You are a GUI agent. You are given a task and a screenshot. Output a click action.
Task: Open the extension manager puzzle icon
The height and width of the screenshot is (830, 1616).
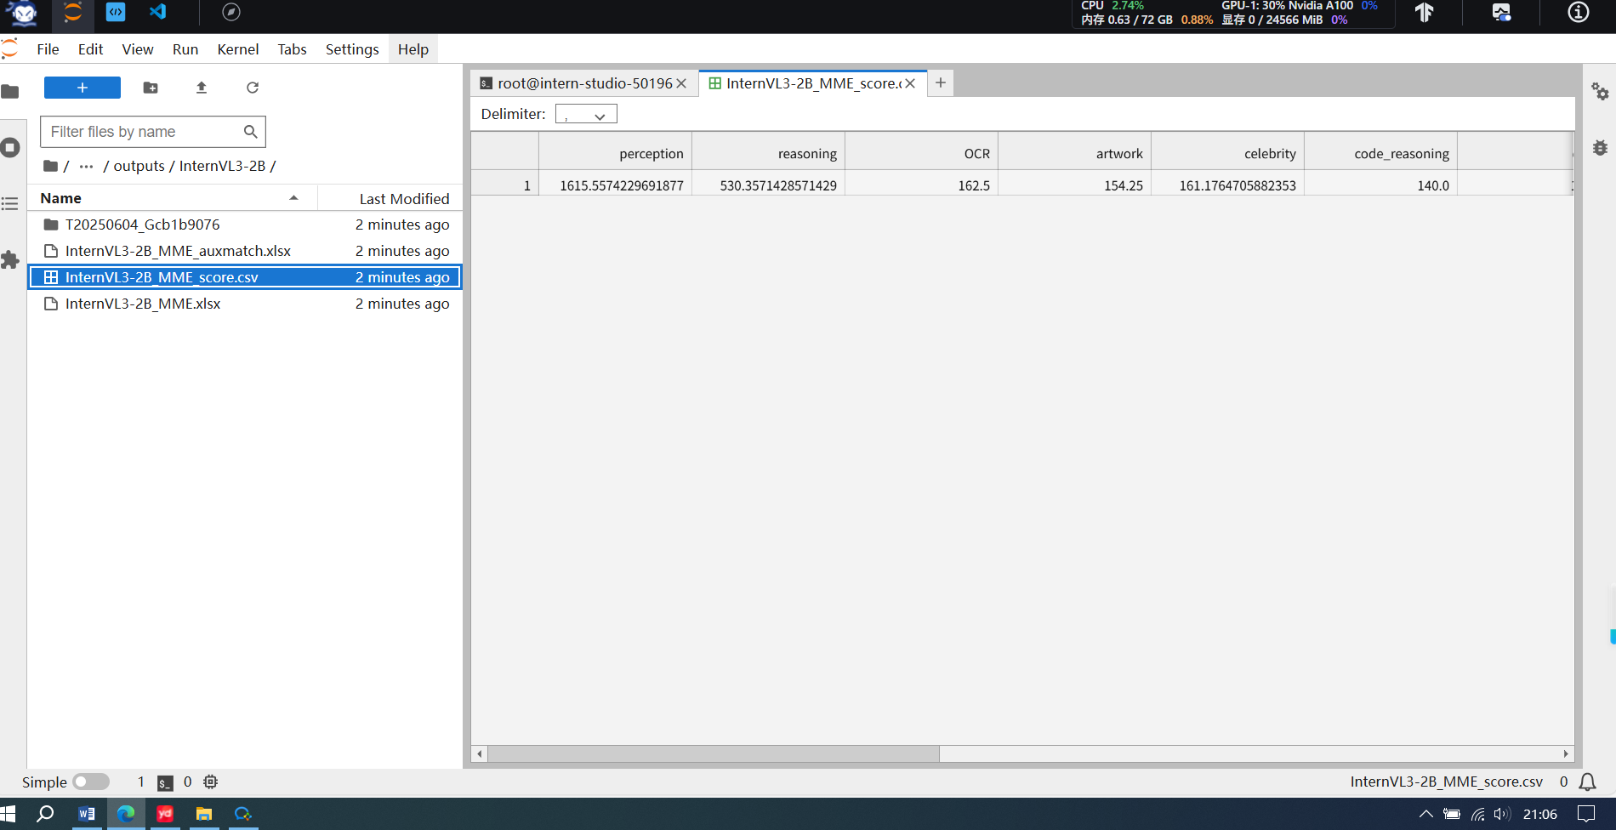11,260
